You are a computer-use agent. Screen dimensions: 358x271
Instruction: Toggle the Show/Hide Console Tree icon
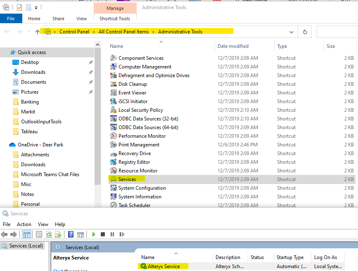pos(27,234)
